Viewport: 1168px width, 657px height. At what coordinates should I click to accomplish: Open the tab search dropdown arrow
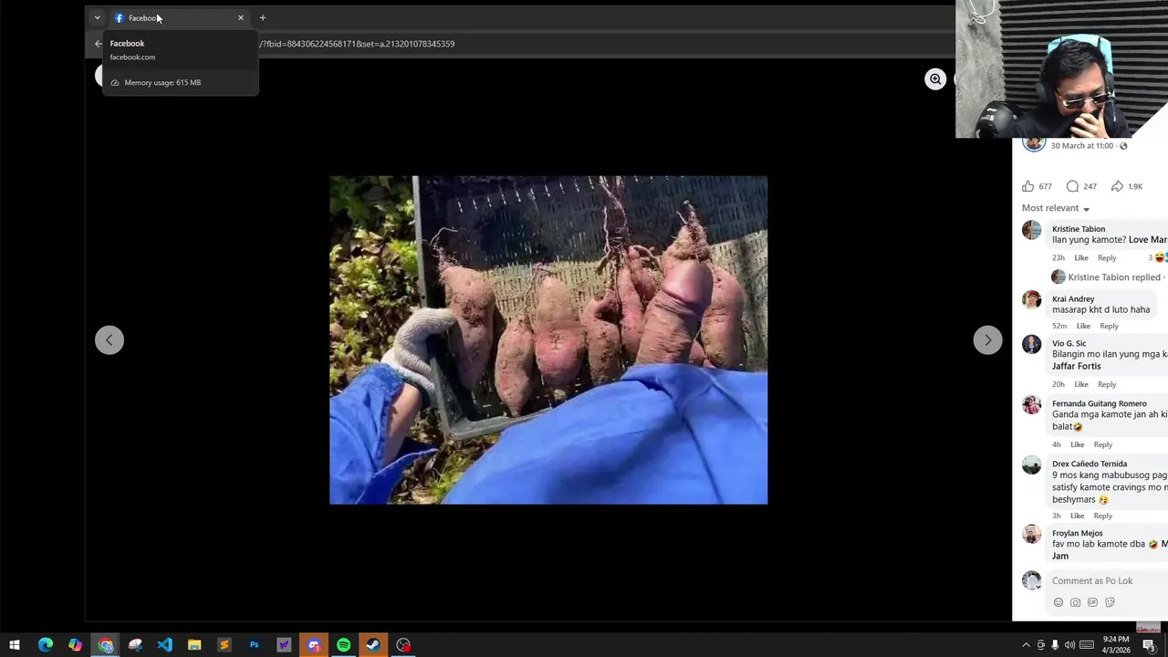[x=97, y=17]
